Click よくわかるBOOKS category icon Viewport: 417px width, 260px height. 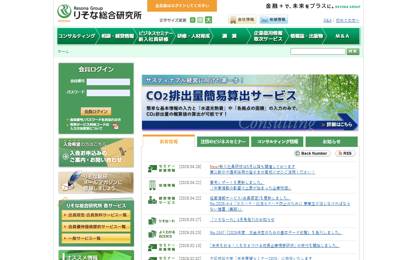coord(161,234)
